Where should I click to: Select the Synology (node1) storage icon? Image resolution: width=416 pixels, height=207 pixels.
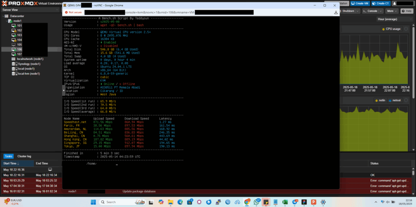pos(14,64)
